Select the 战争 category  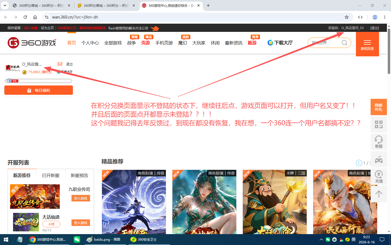pyautogui.click(x=131, y=43)
